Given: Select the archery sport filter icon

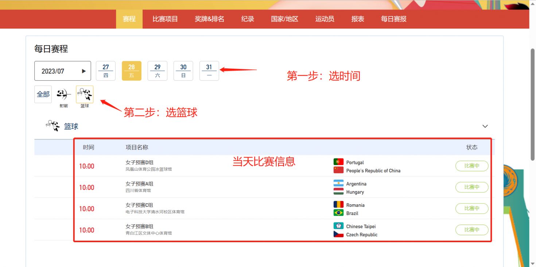Looking at the screenshot, I should (64, 95).
